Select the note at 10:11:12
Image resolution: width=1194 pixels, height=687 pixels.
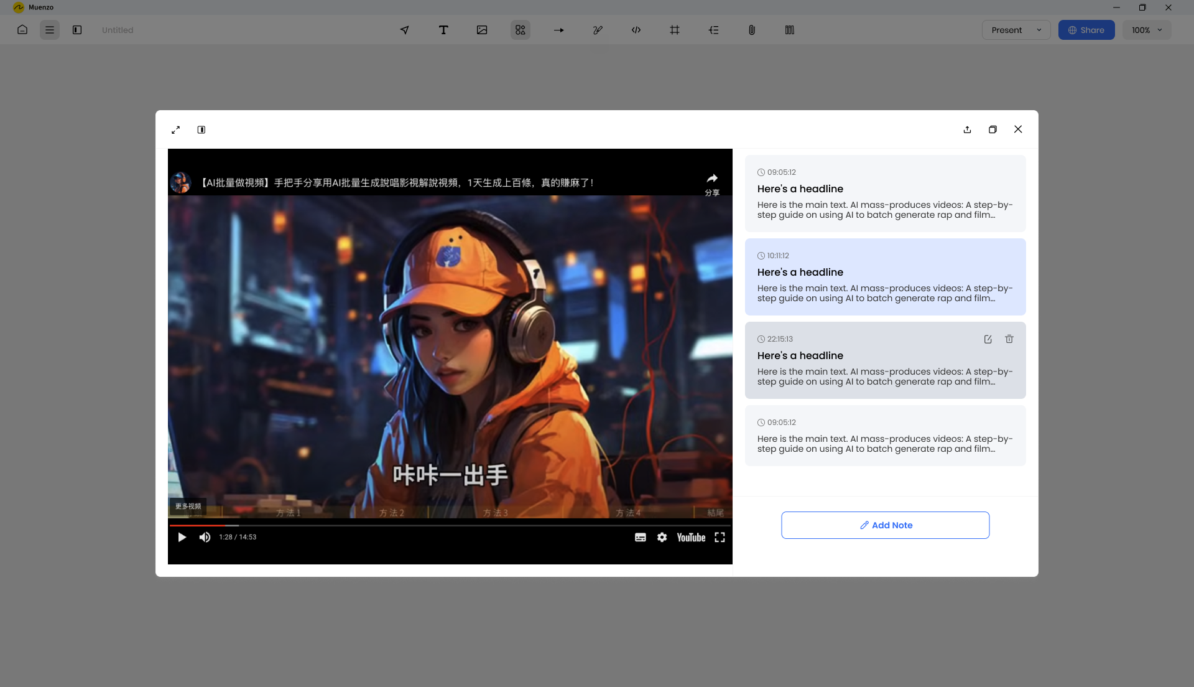coord(885,277)
